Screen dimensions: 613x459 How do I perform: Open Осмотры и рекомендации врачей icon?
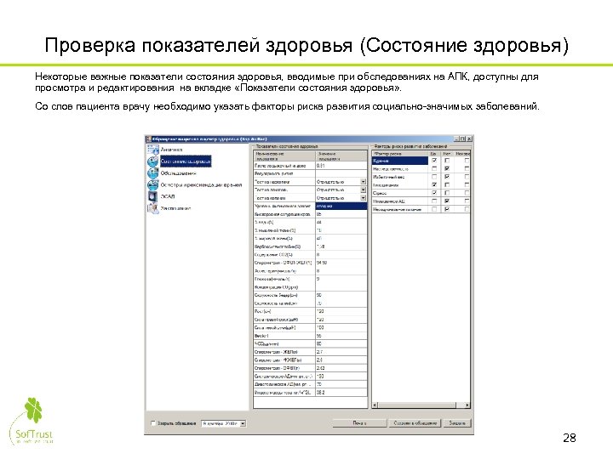tap(153, 184)
